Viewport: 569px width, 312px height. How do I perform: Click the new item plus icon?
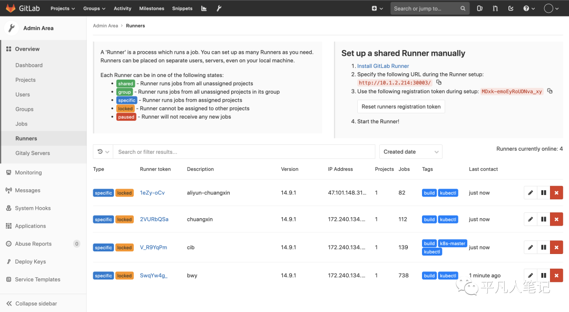click(x=377, y=8)
